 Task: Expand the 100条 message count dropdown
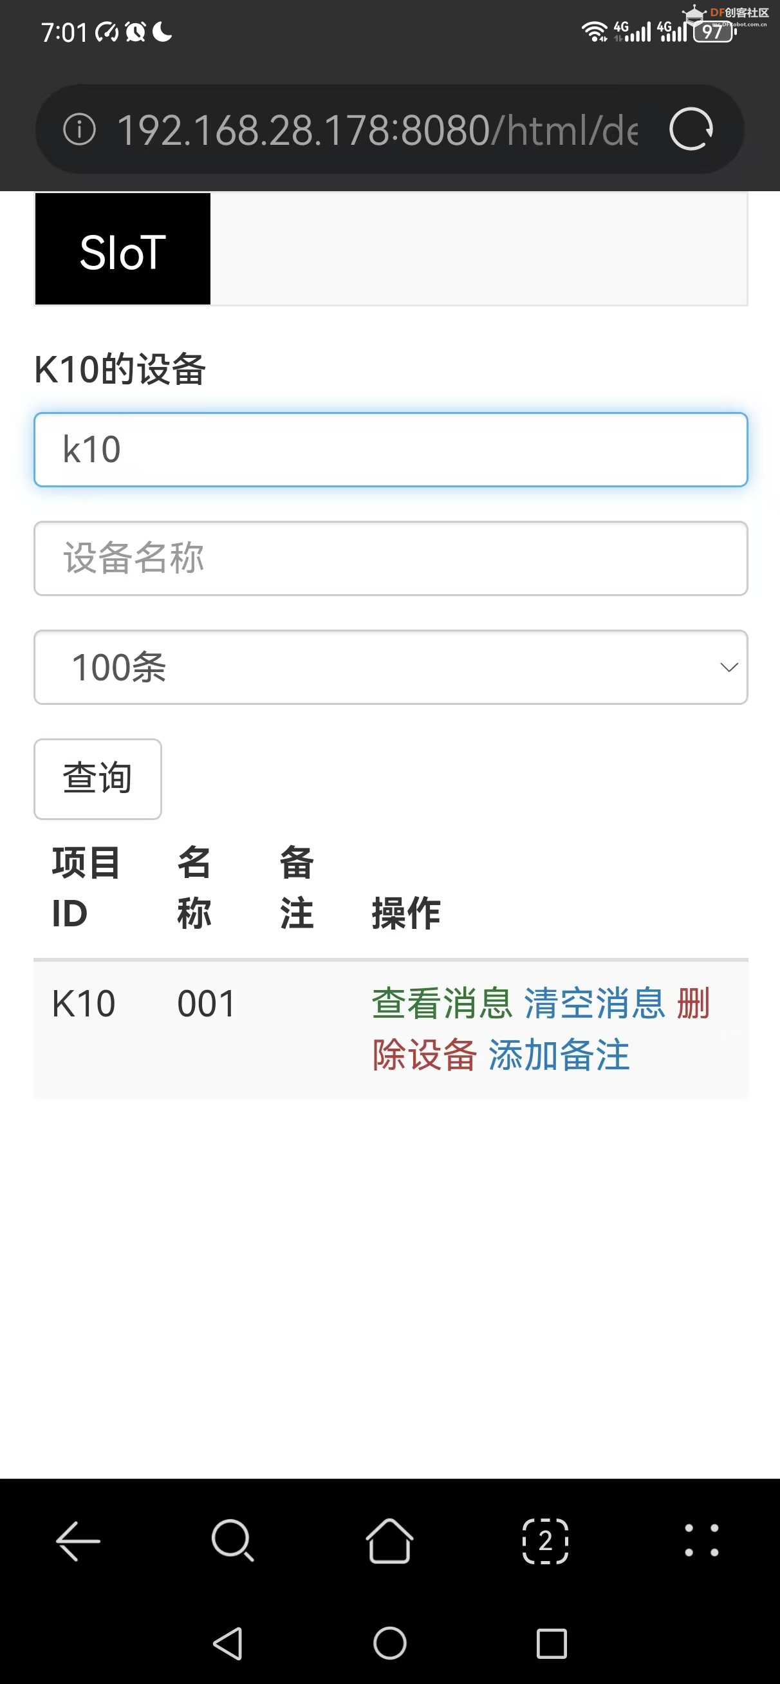point(391,668)
